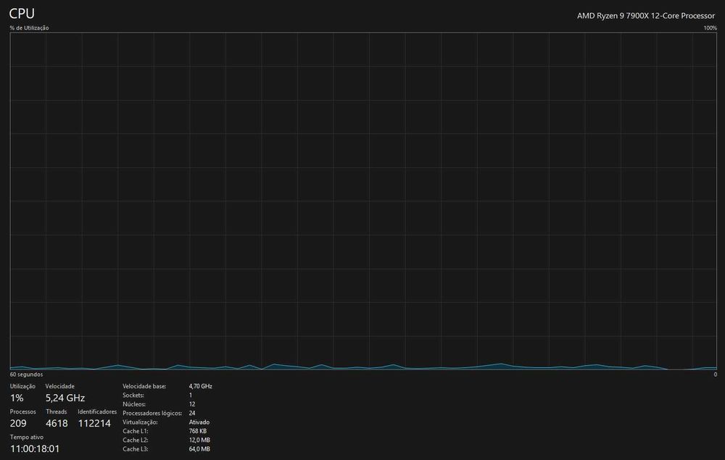Click the '60 segundos' time axis label
Screen dimensions: 725x460
(26, 375)
